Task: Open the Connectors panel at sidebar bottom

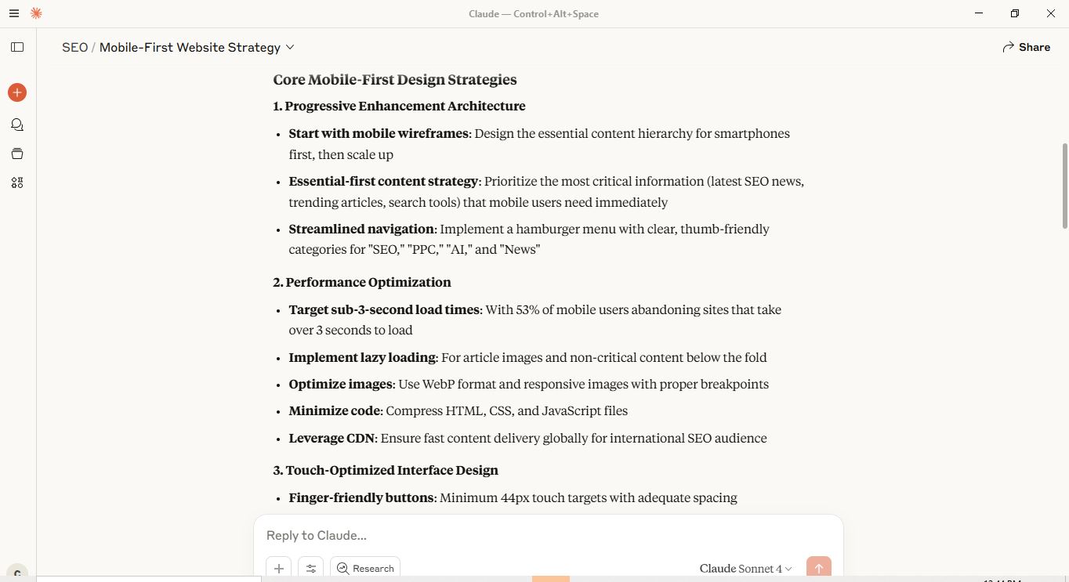Action: [16, 182]
